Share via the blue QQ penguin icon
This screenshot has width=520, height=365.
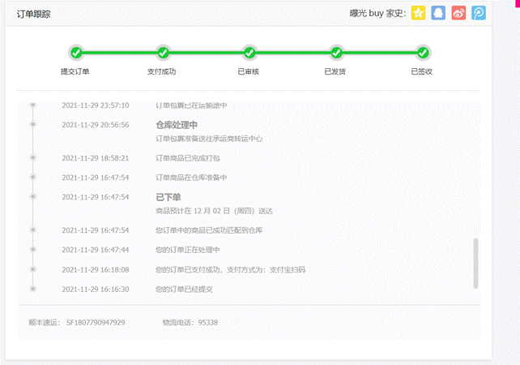pyautogui.click(x=438, y=13)
